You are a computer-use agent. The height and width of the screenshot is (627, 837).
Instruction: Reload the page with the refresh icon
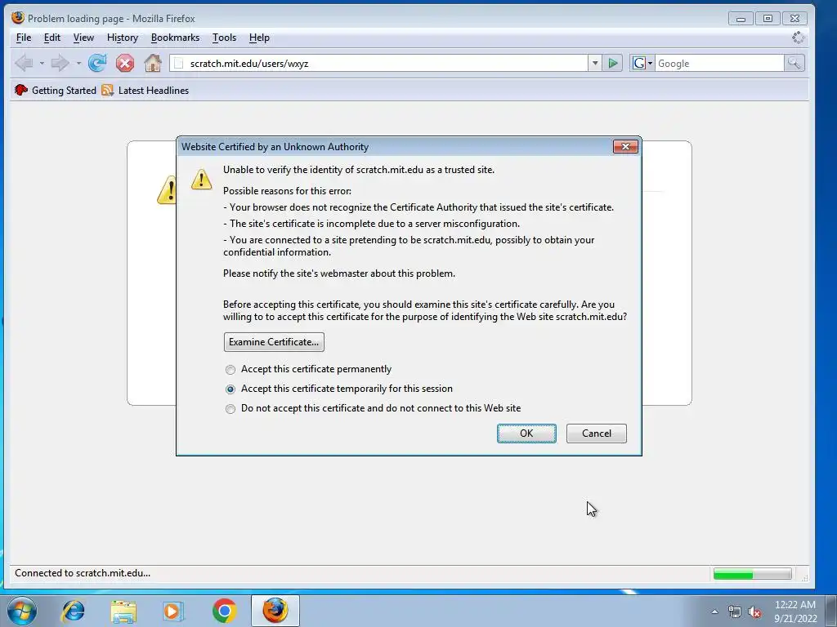tap(97, 64)
